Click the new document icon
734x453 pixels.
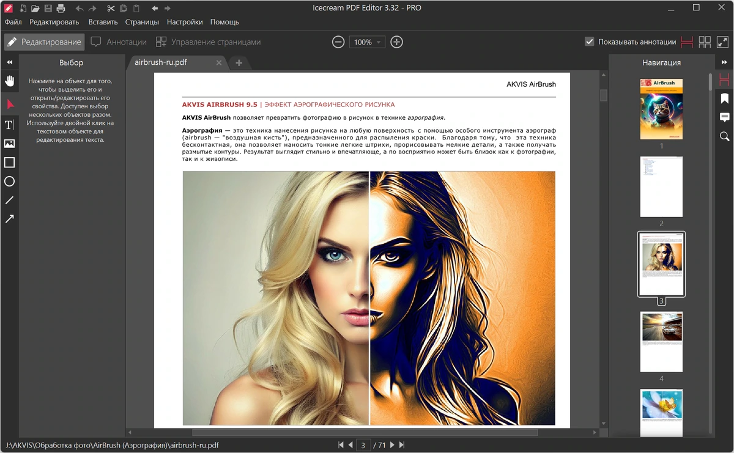(x=23, y=9)
